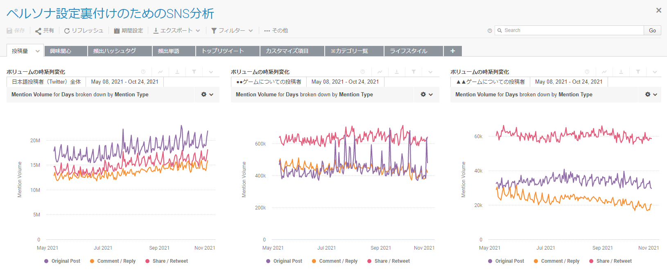Switch to the 頻出ハッシュタグ tab
Viewport: 667px width, 273px height.
point(120,51)
